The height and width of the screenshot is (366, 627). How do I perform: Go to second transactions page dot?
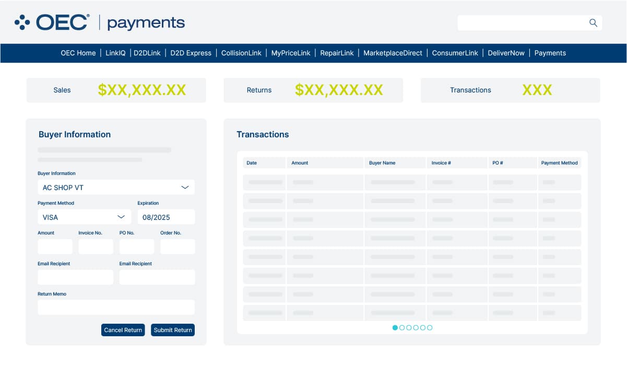[402, 328]
